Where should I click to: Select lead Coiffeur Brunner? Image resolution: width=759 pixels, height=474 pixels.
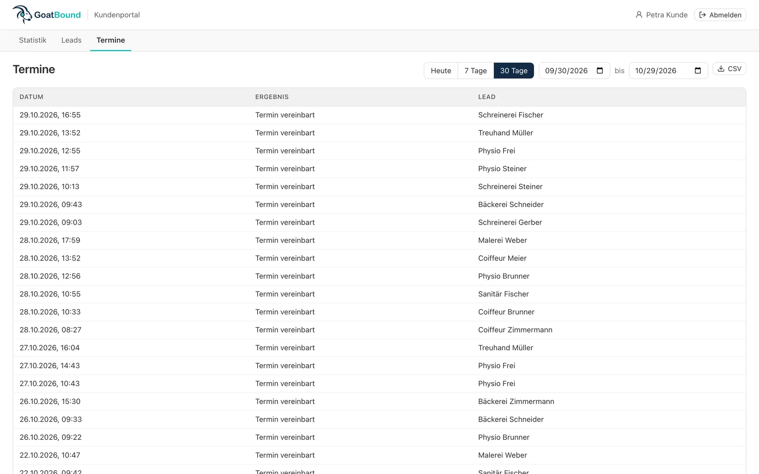pos(506,312)
